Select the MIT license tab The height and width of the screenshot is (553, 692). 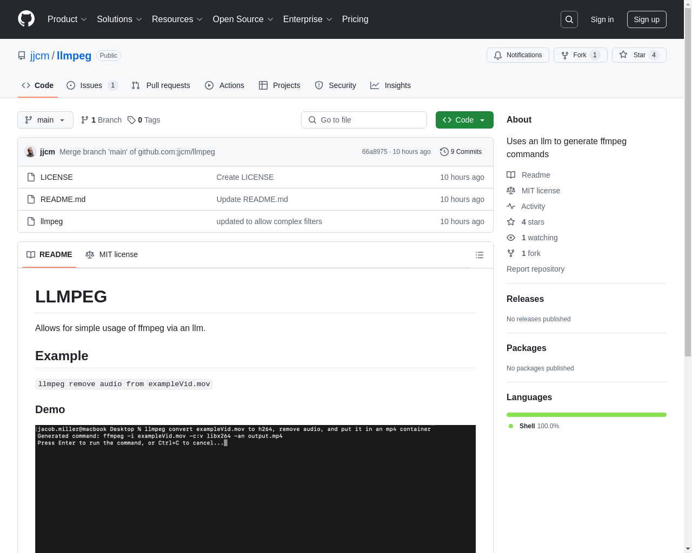coord(111,254)
